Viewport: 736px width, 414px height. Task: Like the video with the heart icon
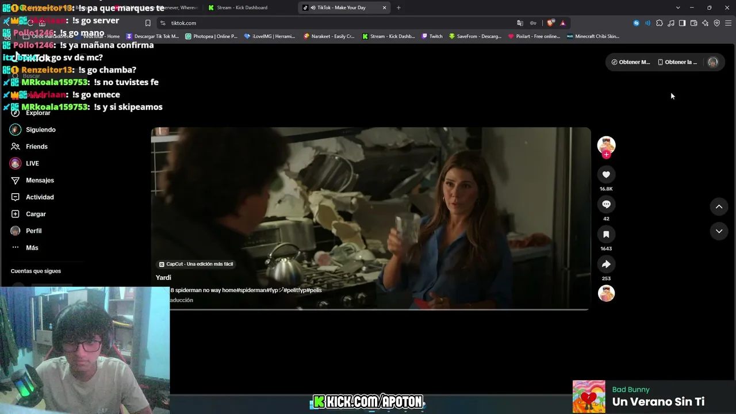pyautogui.click(x=606, y=174)
